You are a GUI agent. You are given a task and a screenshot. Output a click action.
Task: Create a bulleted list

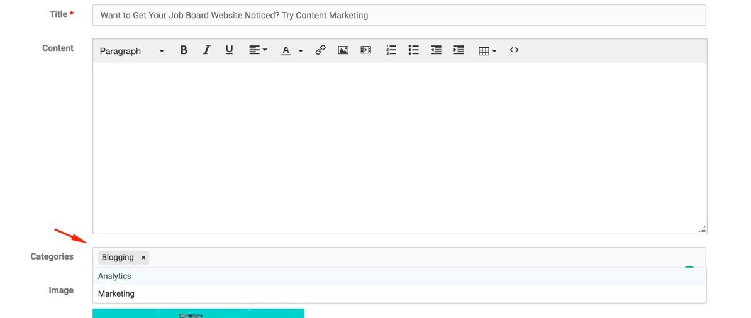click(414, 50)
